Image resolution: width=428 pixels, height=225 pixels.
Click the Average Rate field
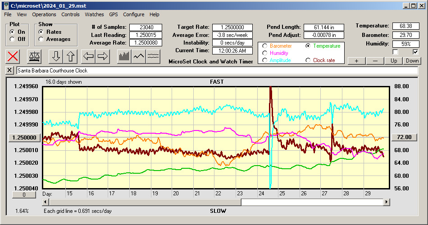coord(146,43)
